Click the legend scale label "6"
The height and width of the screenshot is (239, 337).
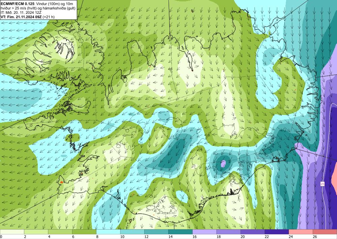[73, 237]
